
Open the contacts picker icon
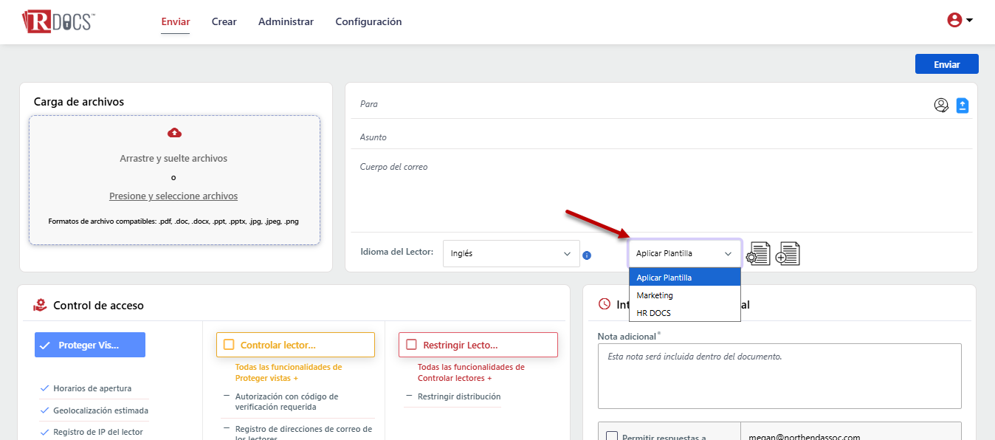coord(941,106)
